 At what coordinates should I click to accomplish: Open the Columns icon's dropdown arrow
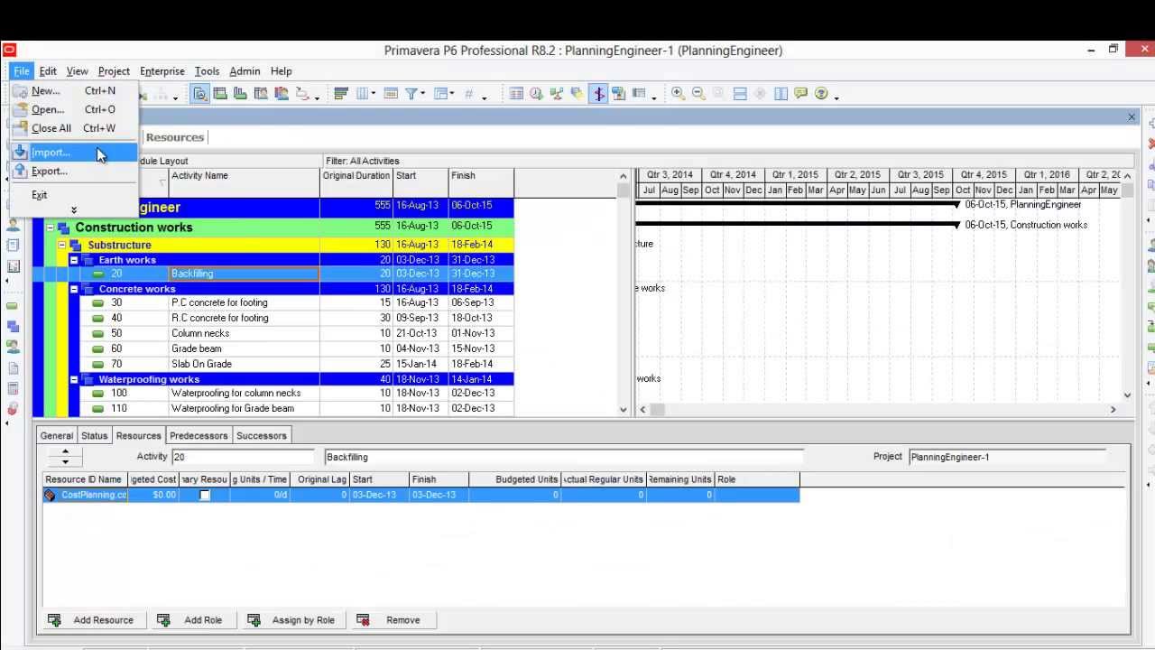pos(374,94)
